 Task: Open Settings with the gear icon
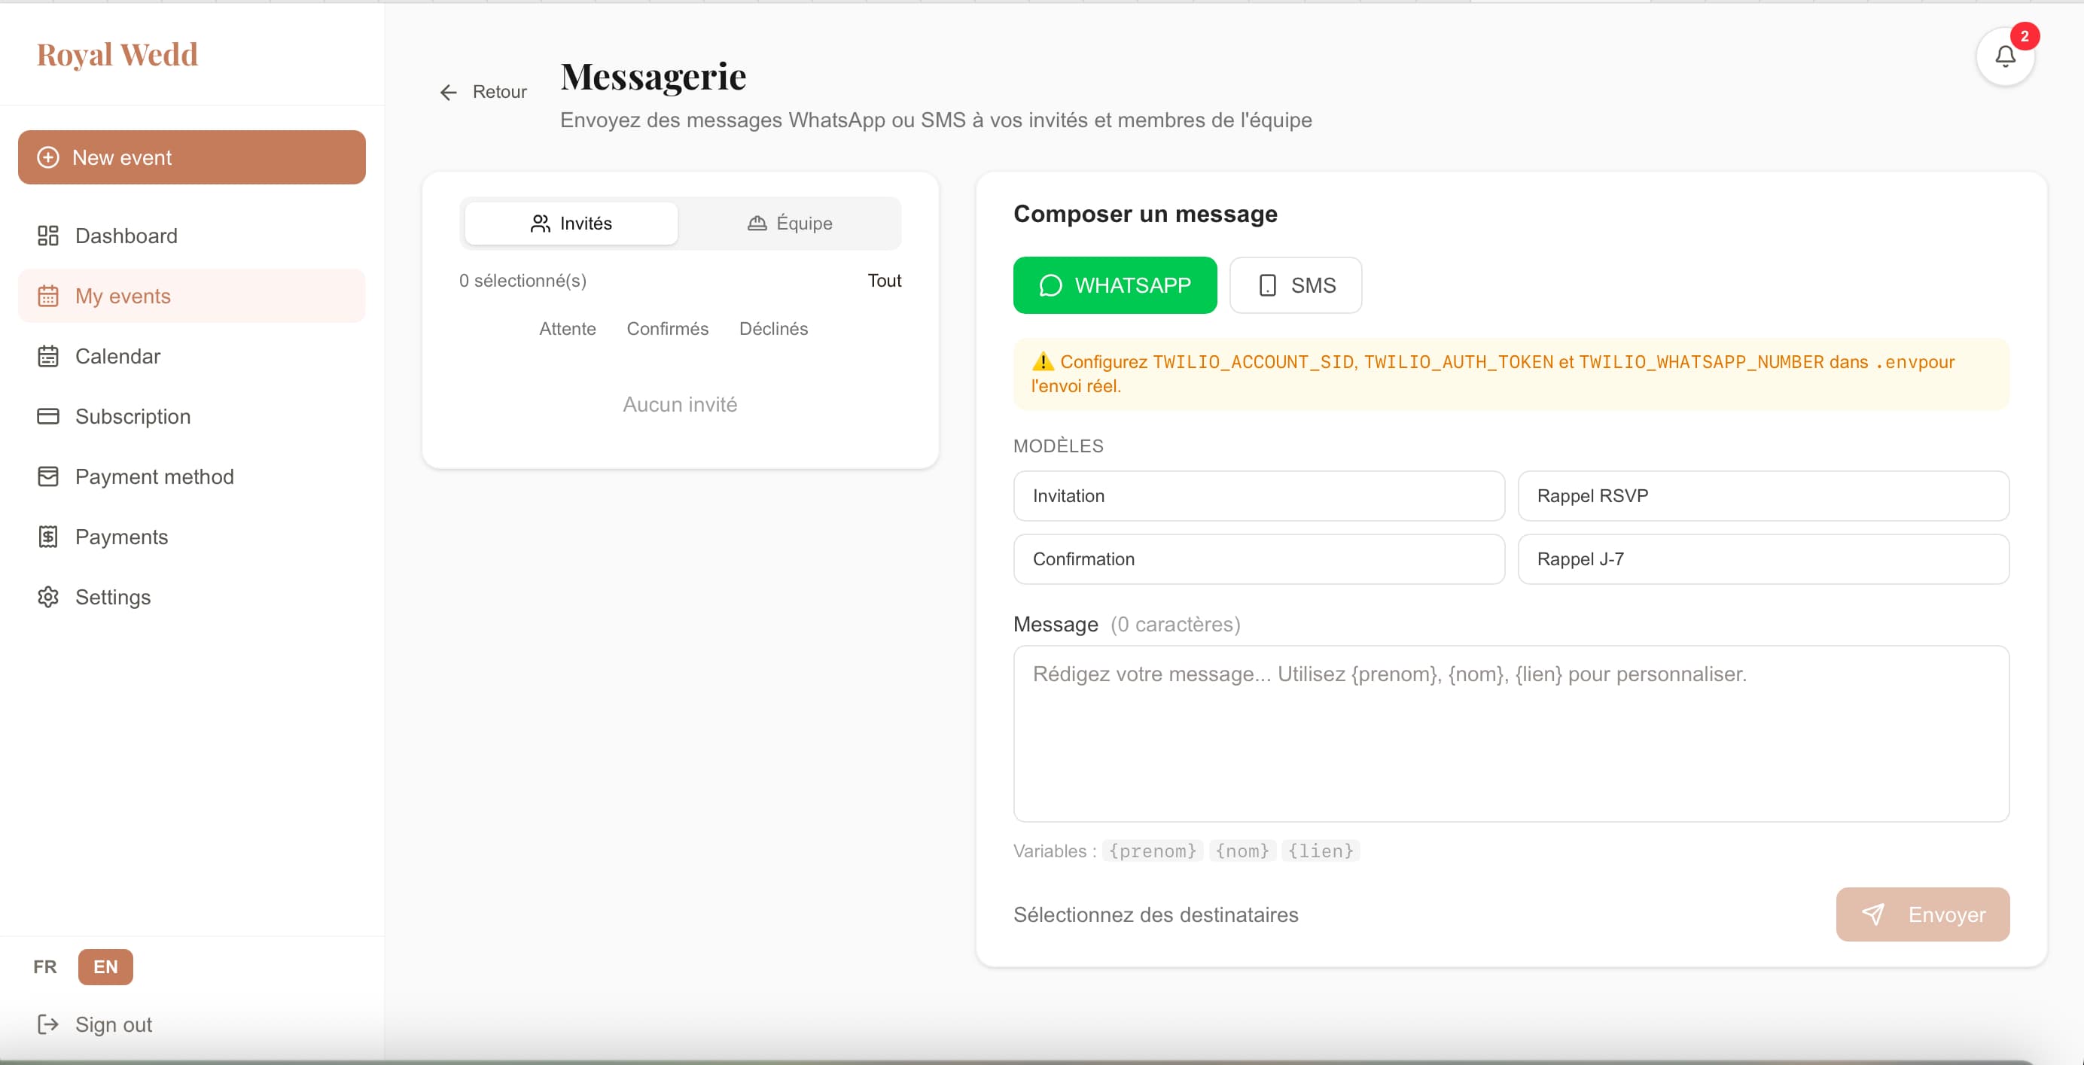coord(47,598)
